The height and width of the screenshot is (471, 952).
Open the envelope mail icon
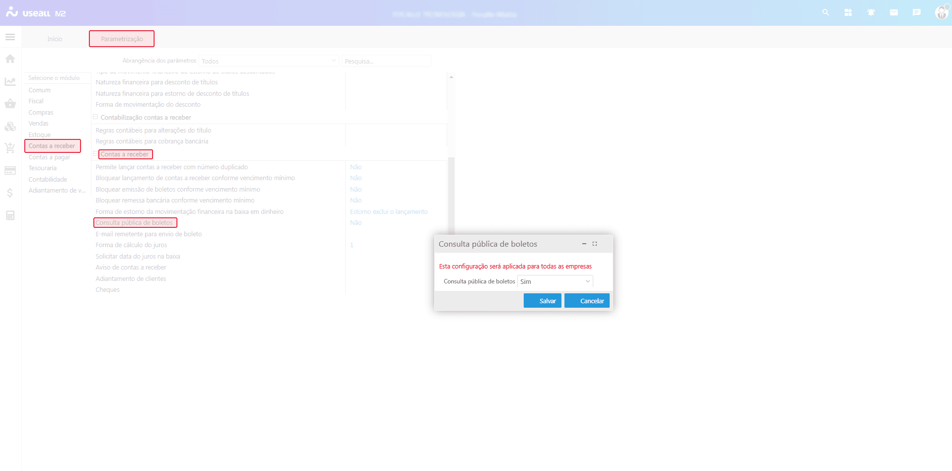pos(894,12)
